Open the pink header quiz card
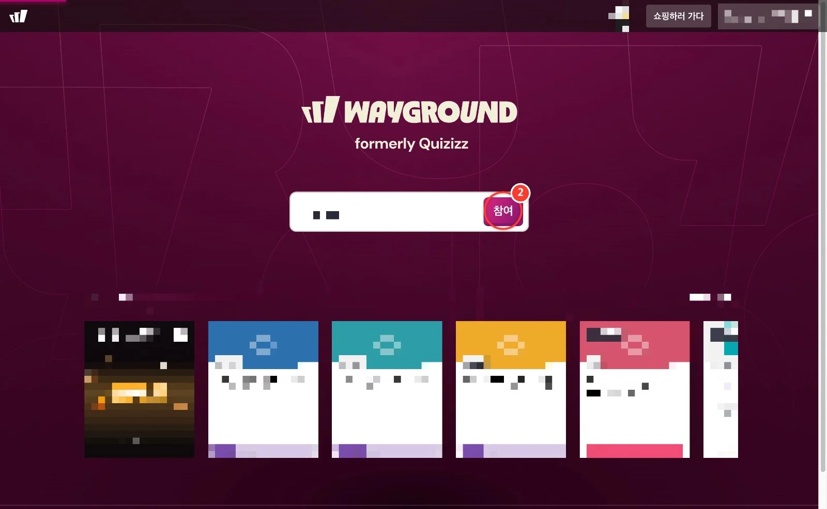 [x=635, y=389]
